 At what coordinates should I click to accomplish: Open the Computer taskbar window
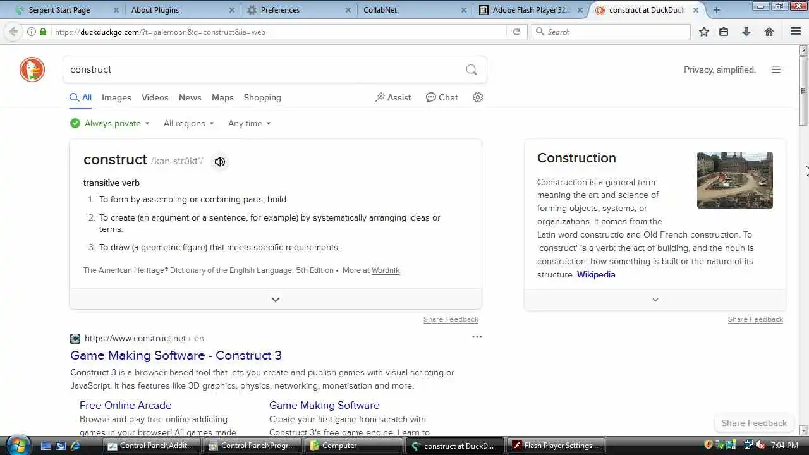click(353, 446)
